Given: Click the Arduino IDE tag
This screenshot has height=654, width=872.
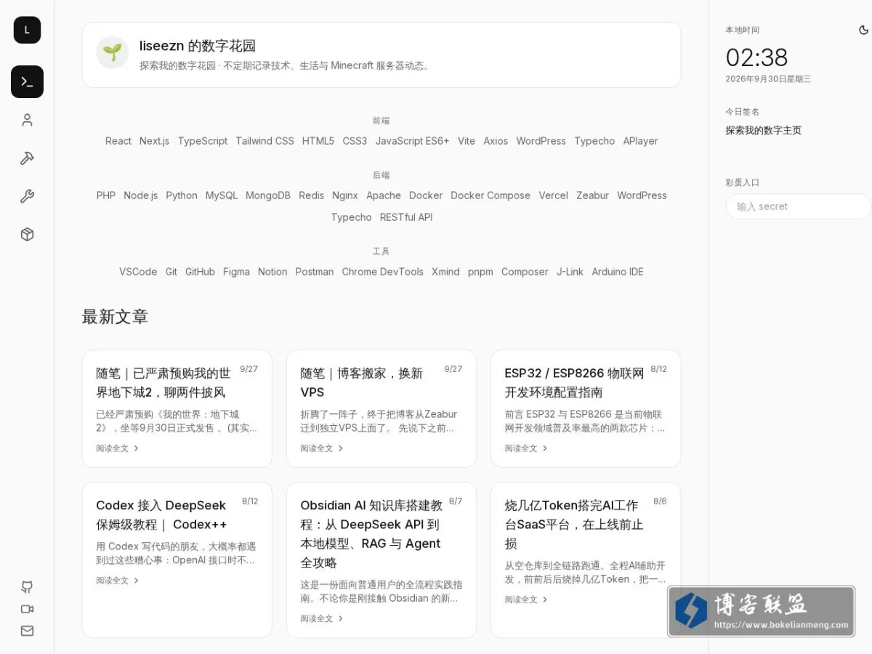Looking at the screenshot, I should (x=618, y=272).
